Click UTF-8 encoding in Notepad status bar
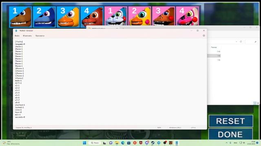Viewport: 261px width, 146px height. click(x=193, y=128)
